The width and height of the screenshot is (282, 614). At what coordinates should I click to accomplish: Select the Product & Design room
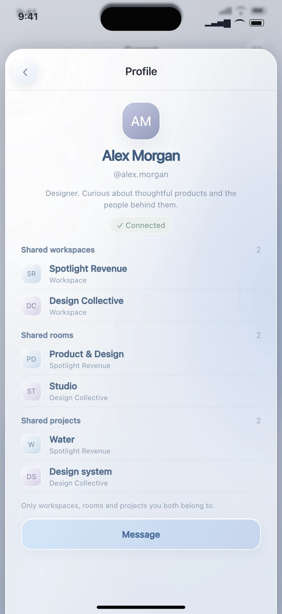click(x=141, y=359)
